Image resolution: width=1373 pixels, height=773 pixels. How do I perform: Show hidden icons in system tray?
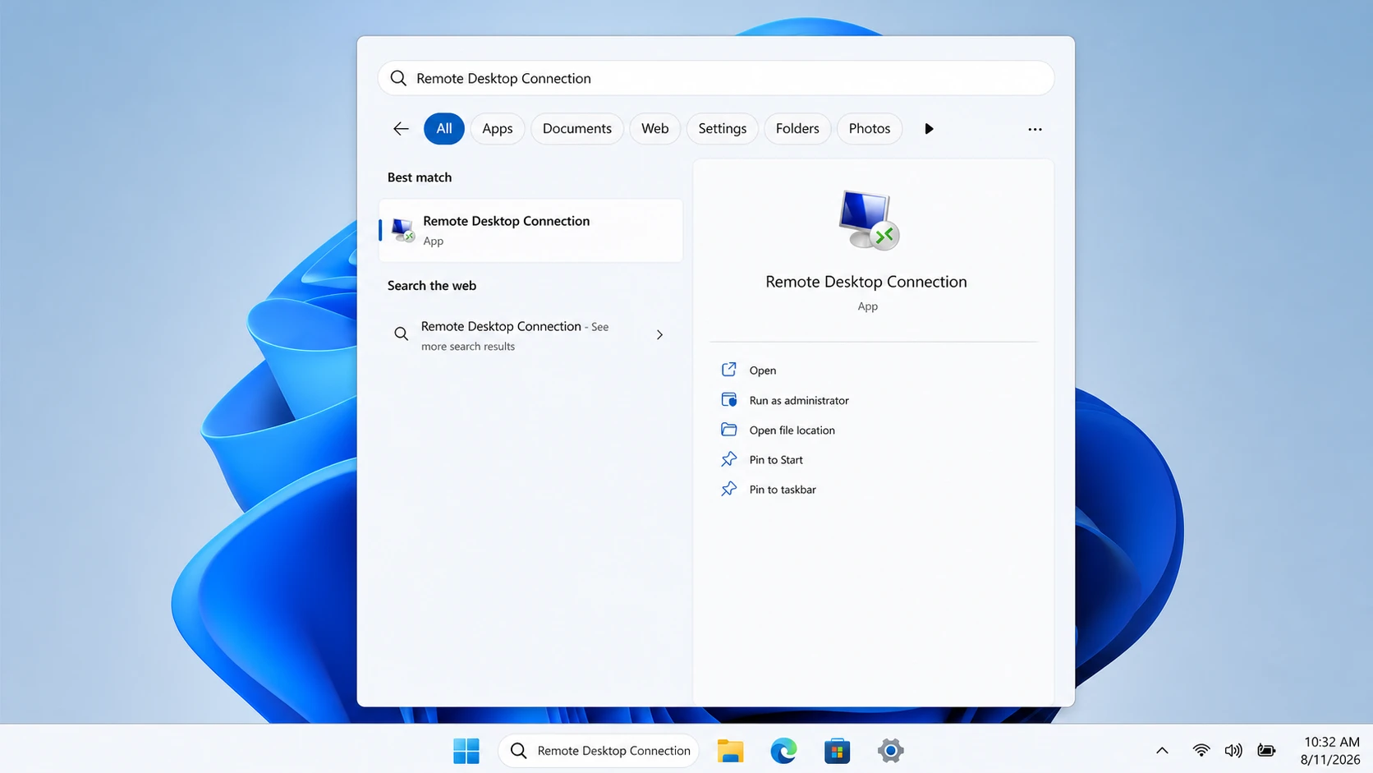point(1162,750)
